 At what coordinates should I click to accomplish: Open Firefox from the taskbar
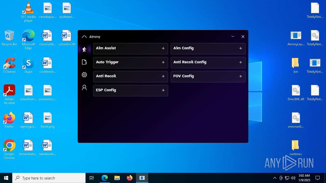tap(130, 178)
